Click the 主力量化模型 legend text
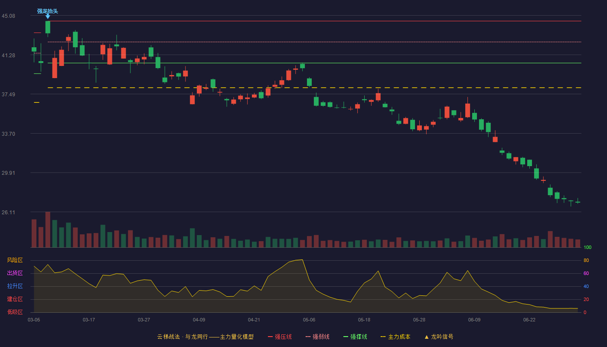607x347 pixels. coord(237,337)
